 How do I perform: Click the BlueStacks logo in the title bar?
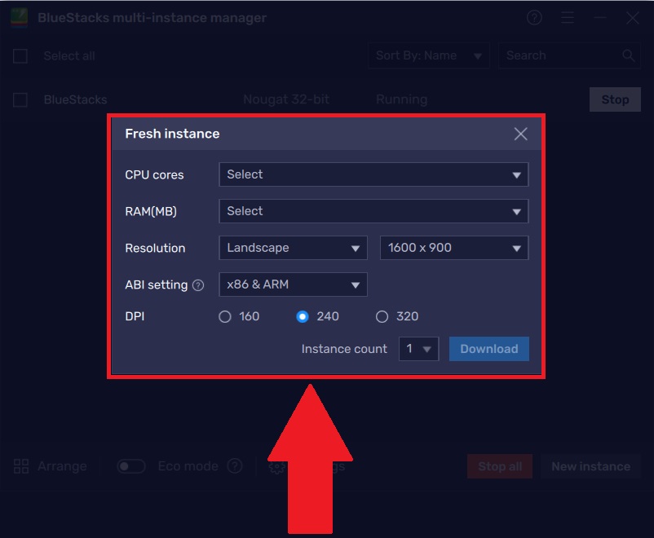18,17
